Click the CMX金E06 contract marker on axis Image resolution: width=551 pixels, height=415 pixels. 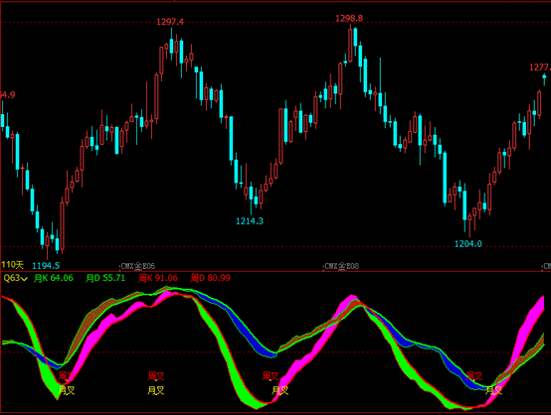137,267
